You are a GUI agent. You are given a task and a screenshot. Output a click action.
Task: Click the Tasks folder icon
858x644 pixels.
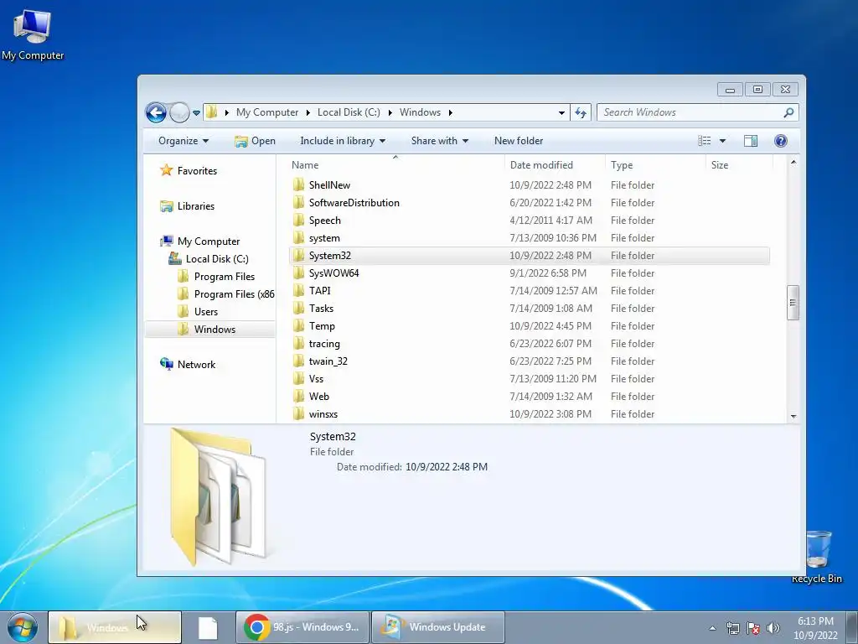[298, 309]
